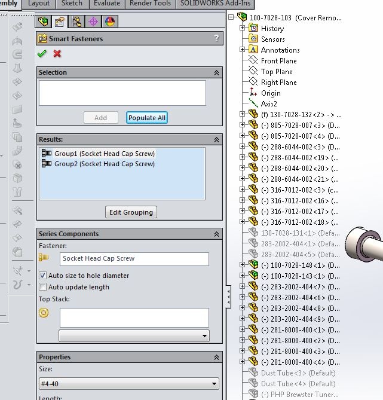383x400 pixels.
Task: Enable Auto update length checkbox
Action: 42,287
